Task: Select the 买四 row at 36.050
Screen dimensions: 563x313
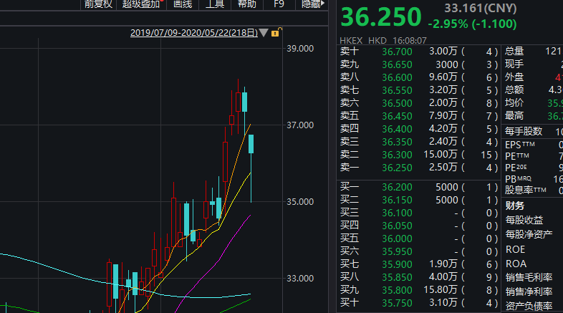Action: click(418, 226)
